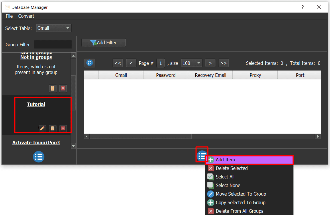Click the Group Filter input field
330x215 pixels.
[53, 45]
